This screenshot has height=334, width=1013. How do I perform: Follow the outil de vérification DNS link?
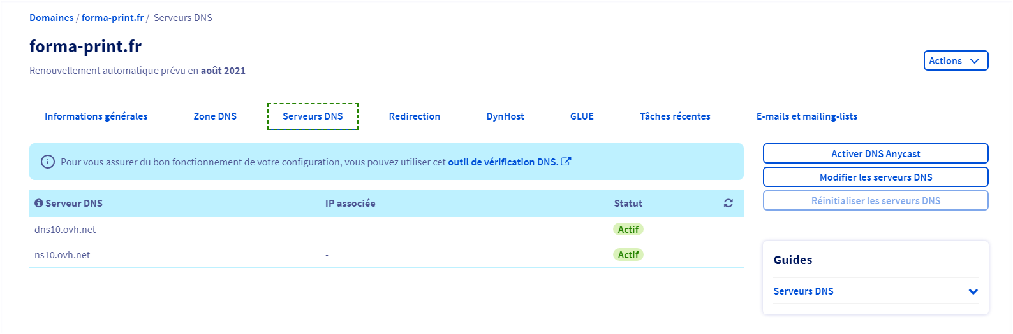tap(503, 162)
